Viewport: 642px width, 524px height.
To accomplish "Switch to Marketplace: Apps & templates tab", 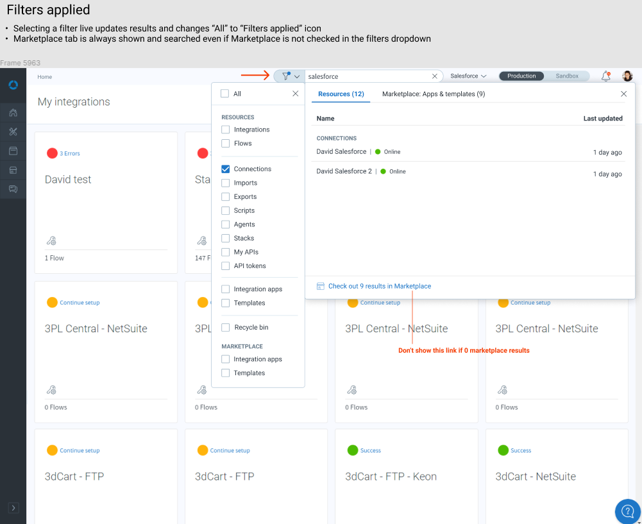I will click(433, 94).
